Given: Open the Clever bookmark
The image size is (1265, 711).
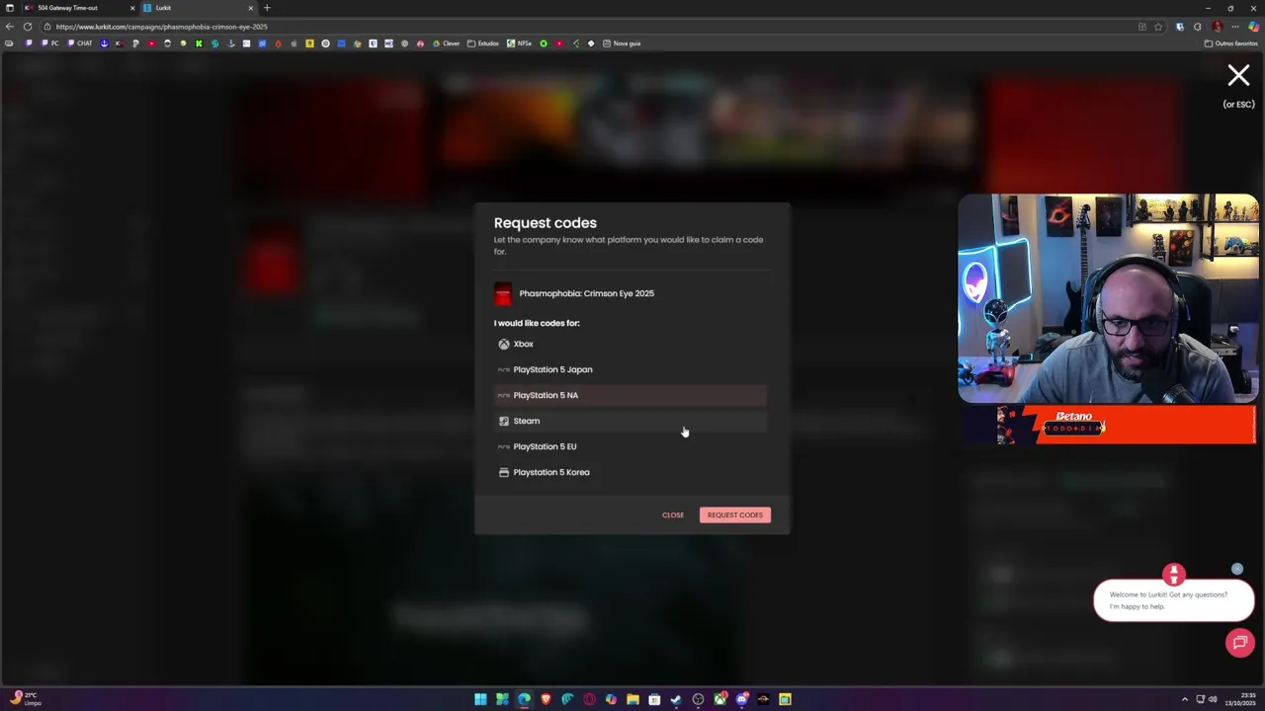Looking at the screenshot, I should coord(447,43).
